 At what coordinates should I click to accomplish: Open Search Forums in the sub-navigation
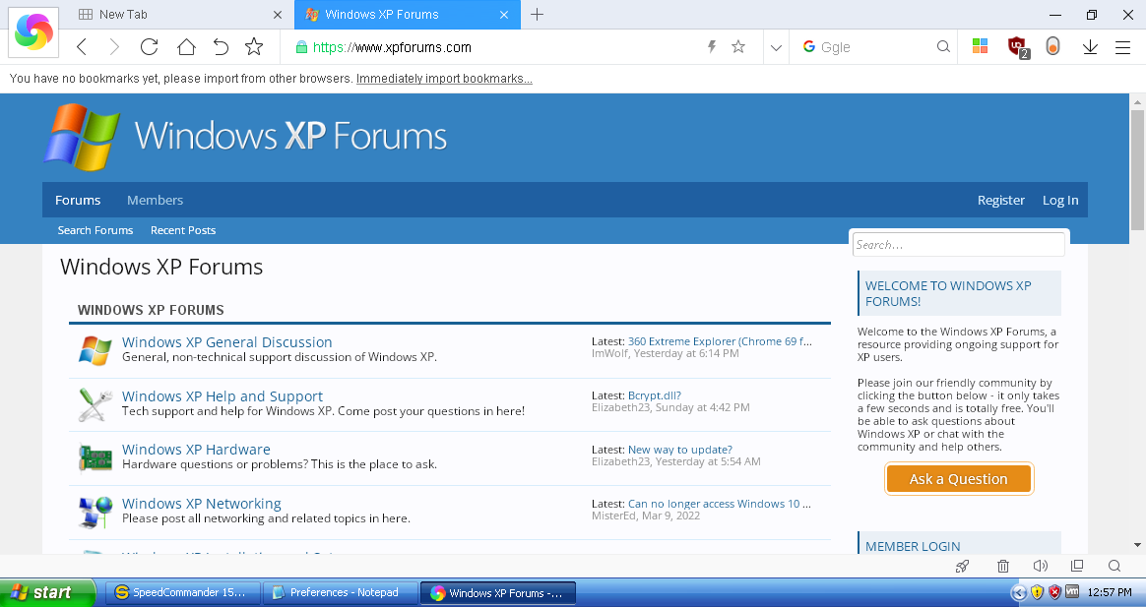95,230
